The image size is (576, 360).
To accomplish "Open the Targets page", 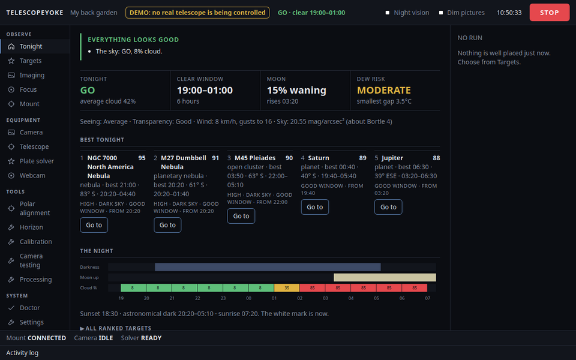I will tap(35, 61).
